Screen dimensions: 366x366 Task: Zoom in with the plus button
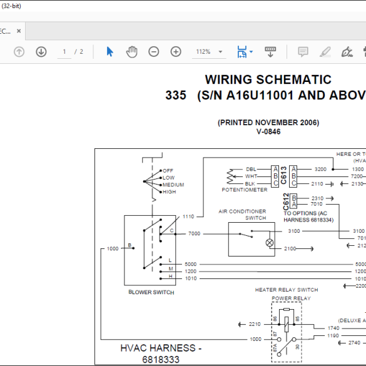pos(176,51)
